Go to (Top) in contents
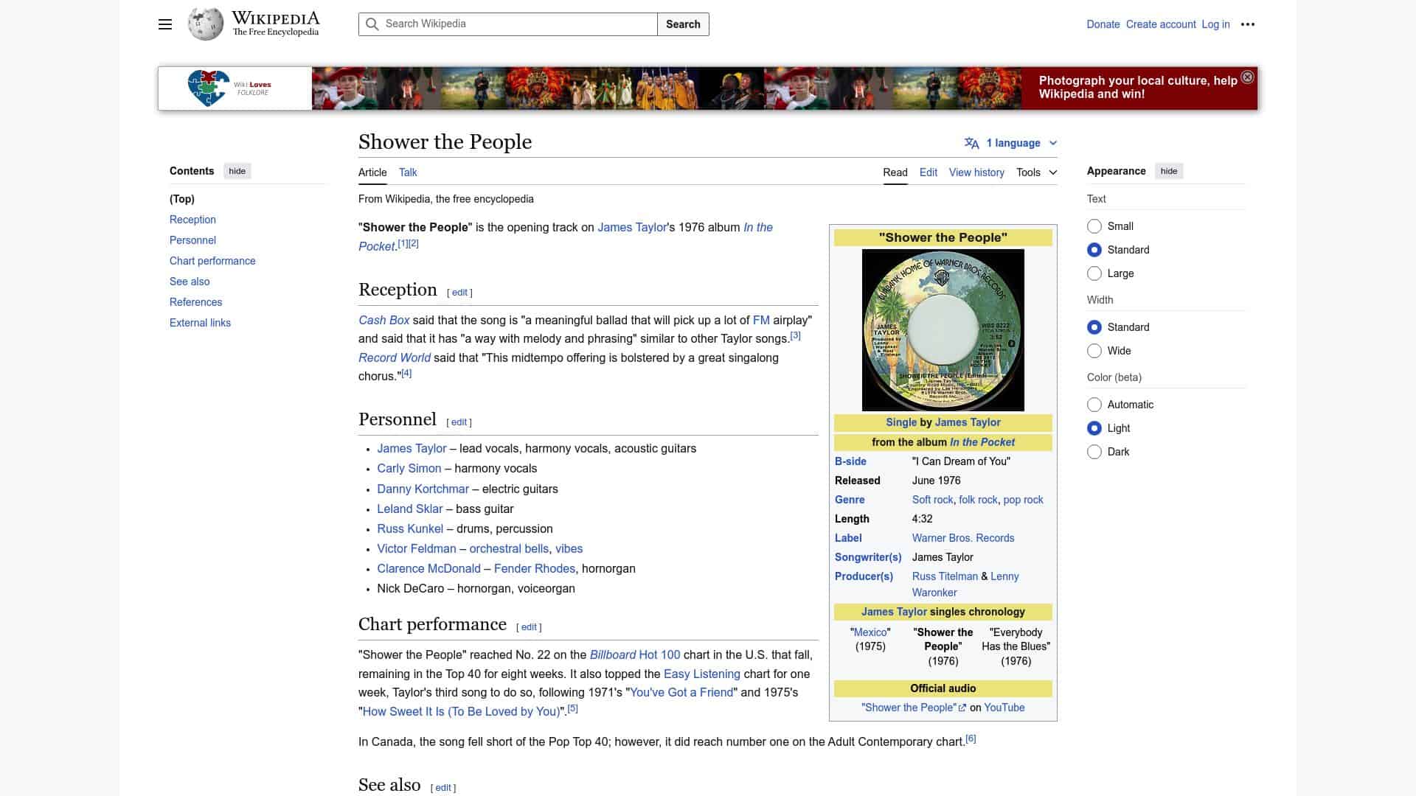 click(182, 199)
